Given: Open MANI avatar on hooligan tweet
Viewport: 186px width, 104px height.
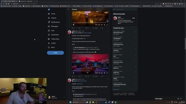Looking at the screenshot, I should click(x=69, y=32).
